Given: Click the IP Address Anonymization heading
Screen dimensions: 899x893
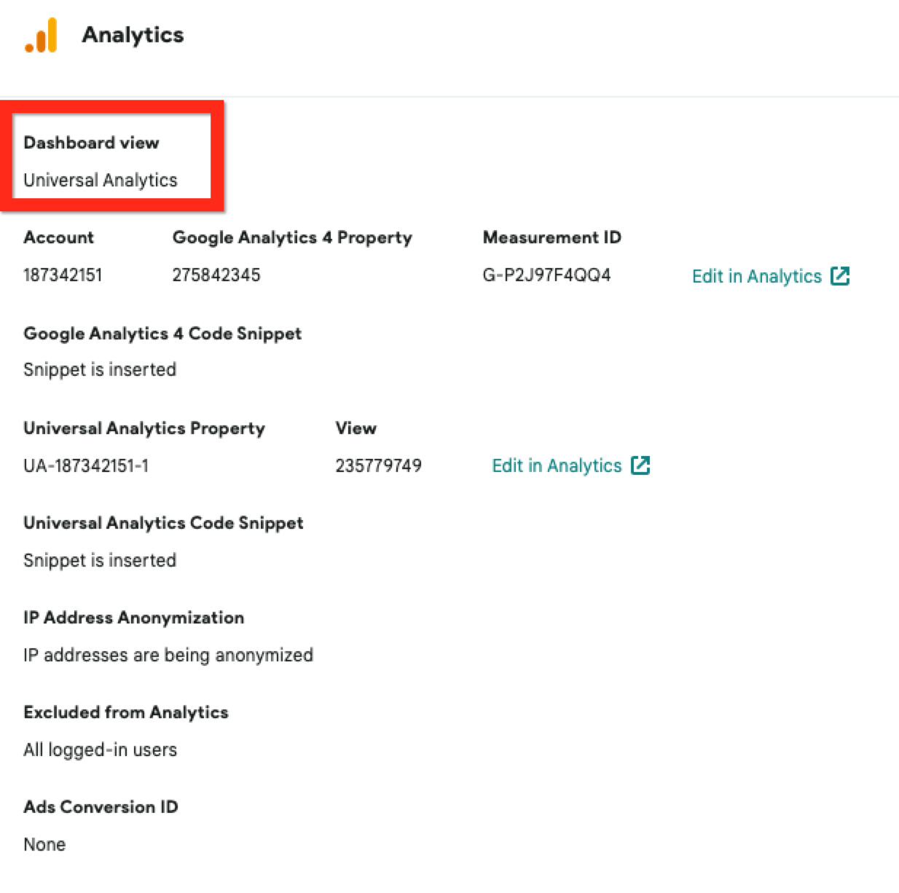Looking at the screenshot, I should (x=134, y=618).
